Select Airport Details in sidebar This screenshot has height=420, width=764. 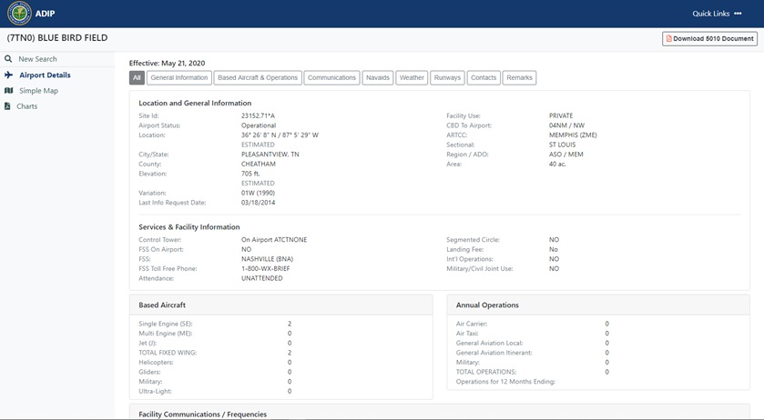(x=45, y=75)
